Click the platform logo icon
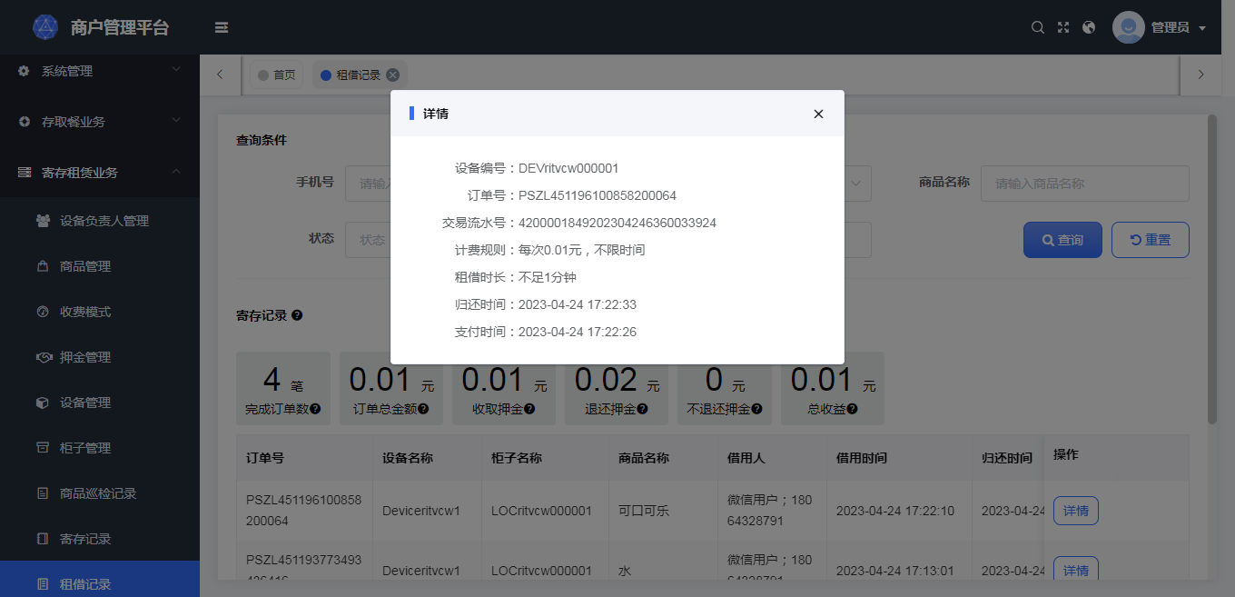Image resolution: width=1235 pixels, height=597 pixels. [44, 27]
